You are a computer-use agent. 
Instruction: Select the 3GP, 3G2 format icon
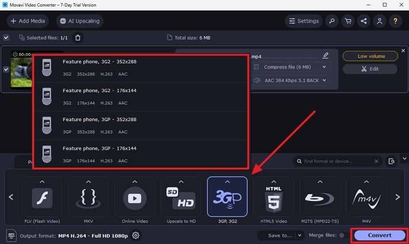click(x=228, y=197)
